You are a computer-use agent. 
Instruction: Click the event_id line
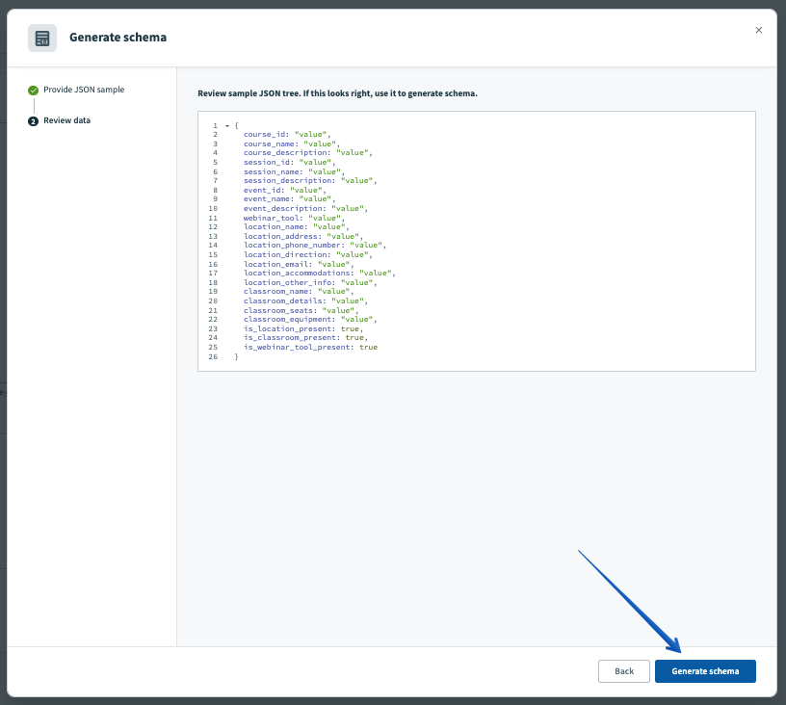click(285, 190)
